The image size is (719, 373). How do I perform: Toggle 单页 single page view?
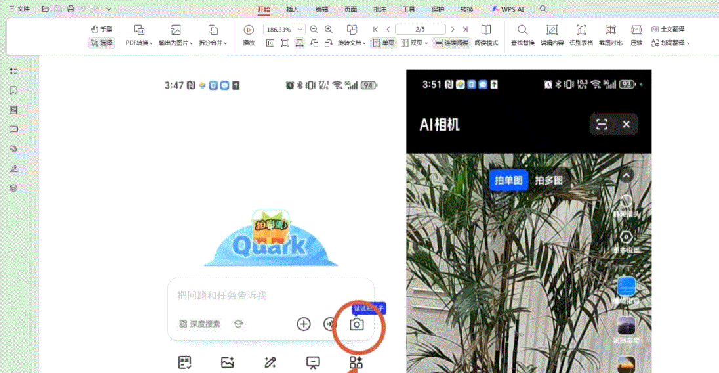(384, 43)
